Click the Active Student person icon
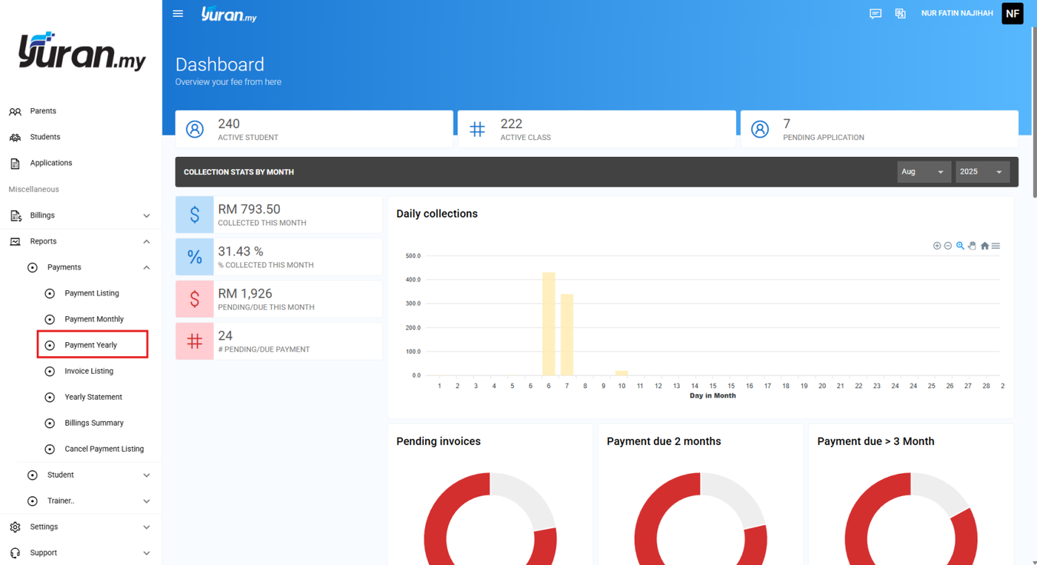 pos(195,129)
